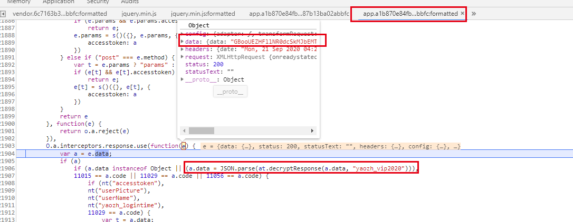
Task: Click the right arrow of tooltip scrollbar
Action: (312, 130)
